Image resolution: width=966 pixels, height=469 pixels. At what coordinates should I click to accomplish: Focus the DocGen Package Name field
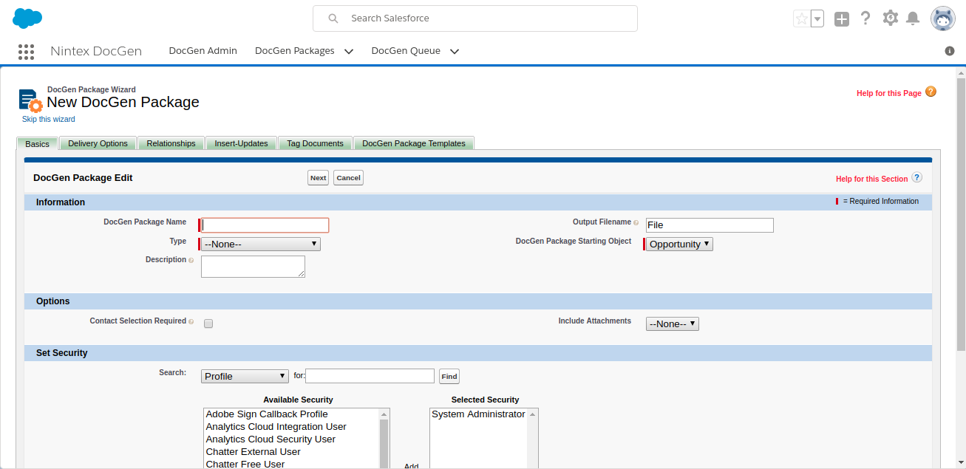click(x=265, y=225)
